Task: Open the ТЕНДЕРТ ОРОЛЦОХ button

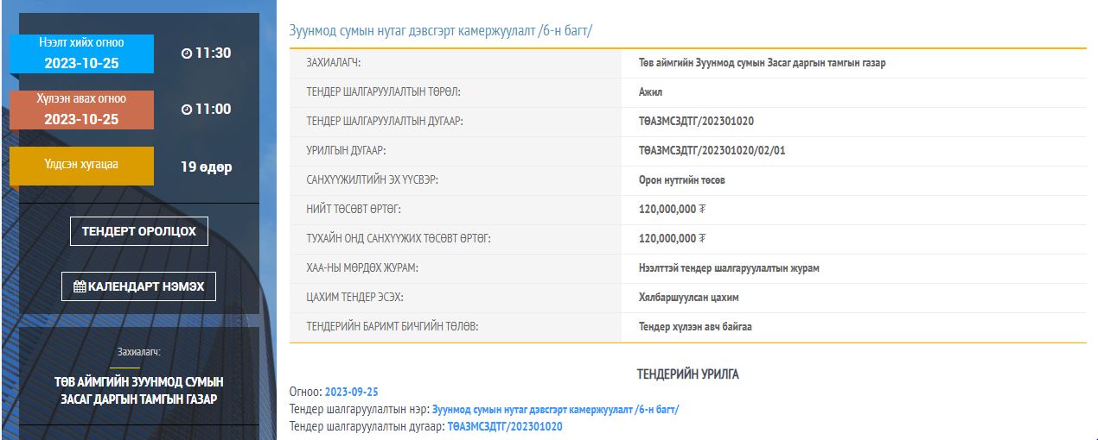Action: [139, 231]
